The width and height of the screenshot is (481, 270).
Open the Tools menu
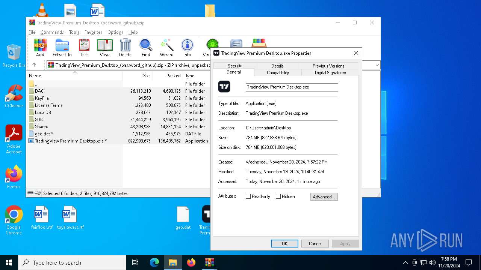pos(74,32)
